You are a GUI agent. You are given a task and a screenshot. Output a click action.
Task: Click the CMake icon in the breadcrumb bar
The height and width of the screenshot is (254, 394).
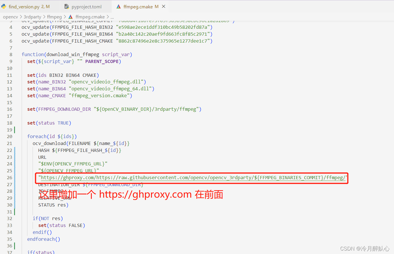(71, 17)
